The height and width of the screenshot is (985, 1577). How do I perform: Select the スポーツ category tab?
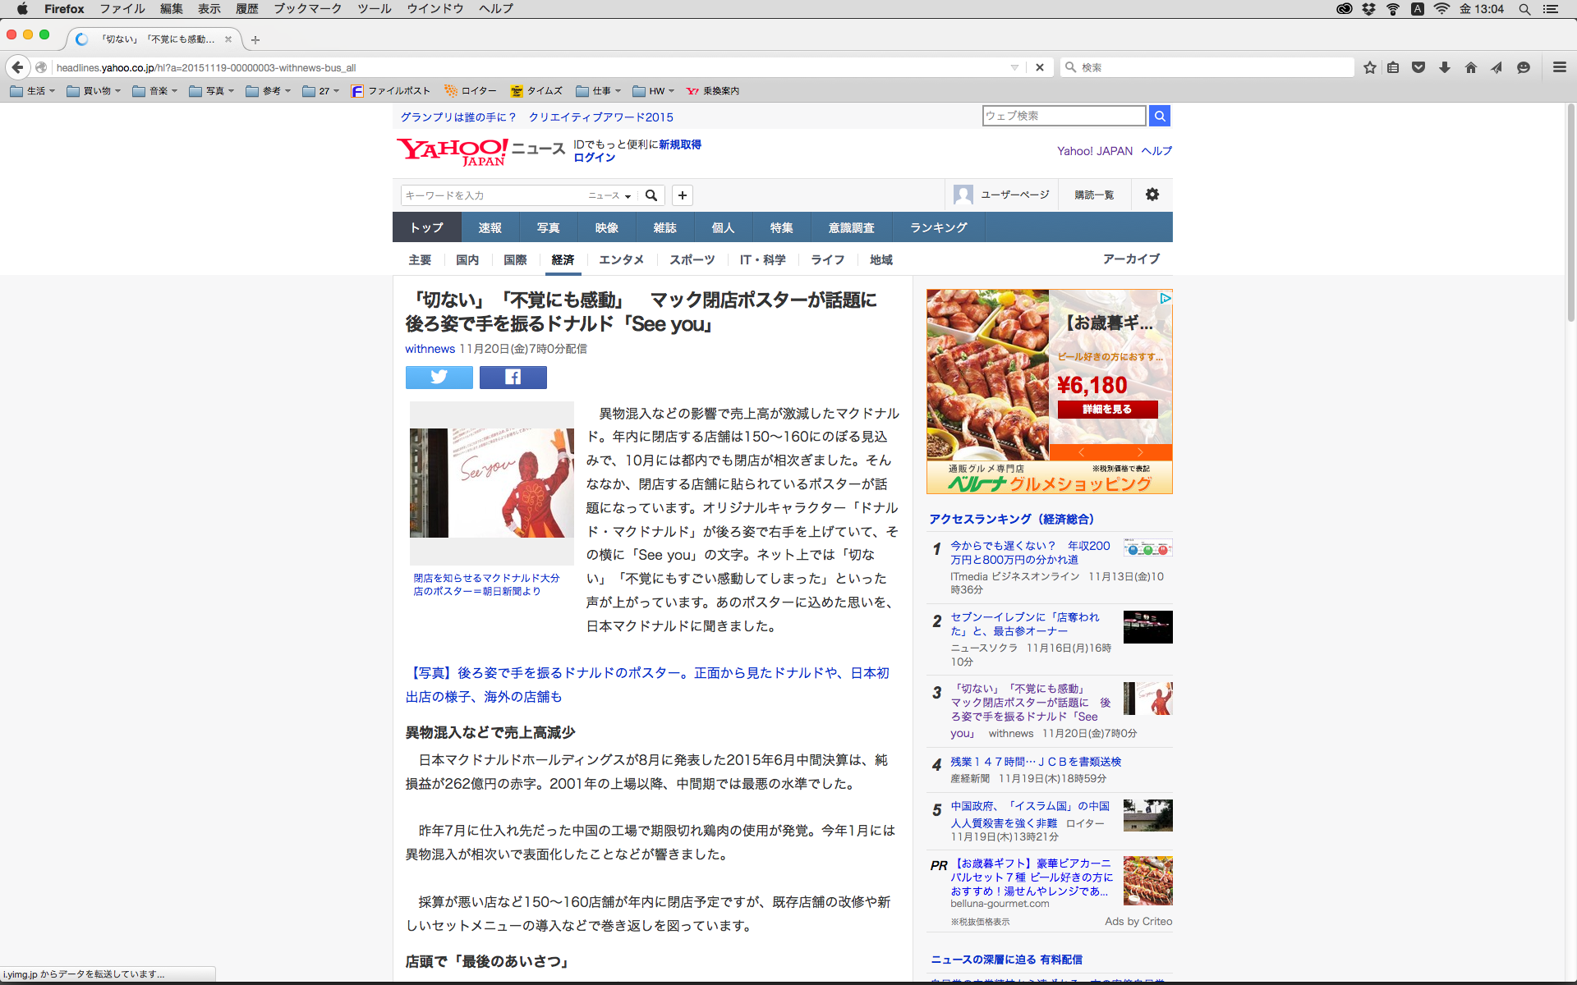692,259
